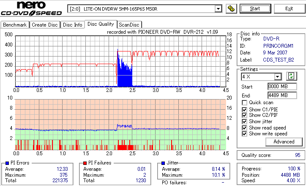Switch to the Benchmark tab
Viewport: 306px width, 186px height.
[x=15, y=25]
